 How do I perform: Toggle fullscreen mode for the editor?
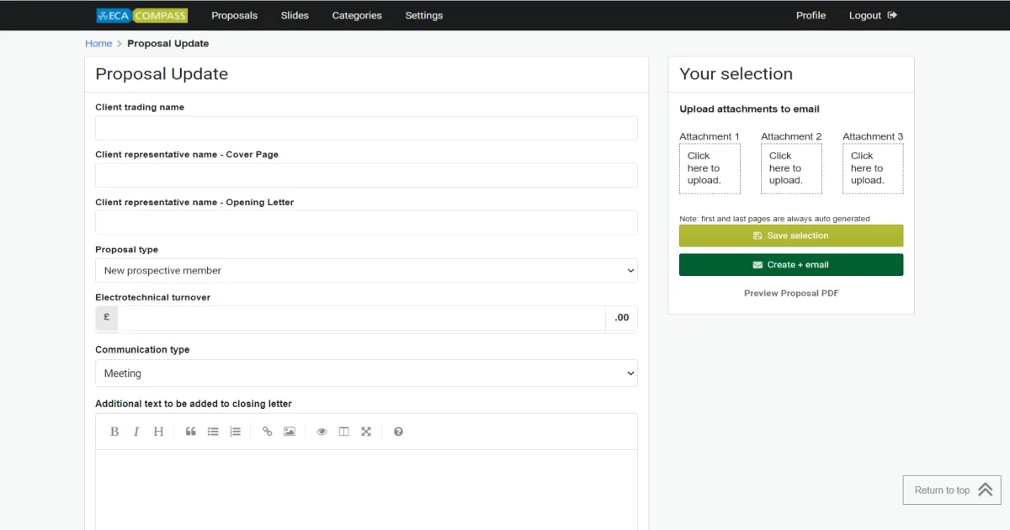[x=366, y=431]
